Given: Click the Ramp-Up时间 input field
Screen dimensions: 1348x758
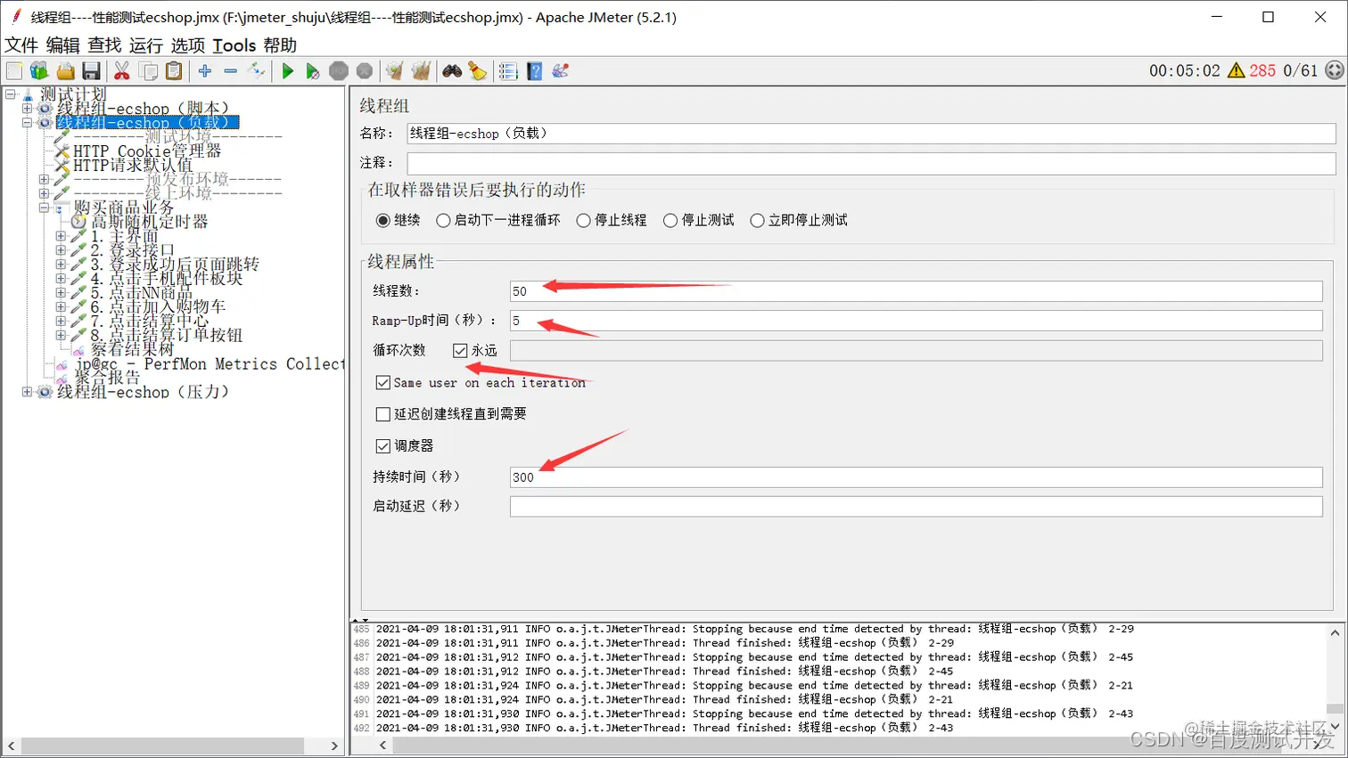Looking at the screenshot, I should (x=916, y=321).
